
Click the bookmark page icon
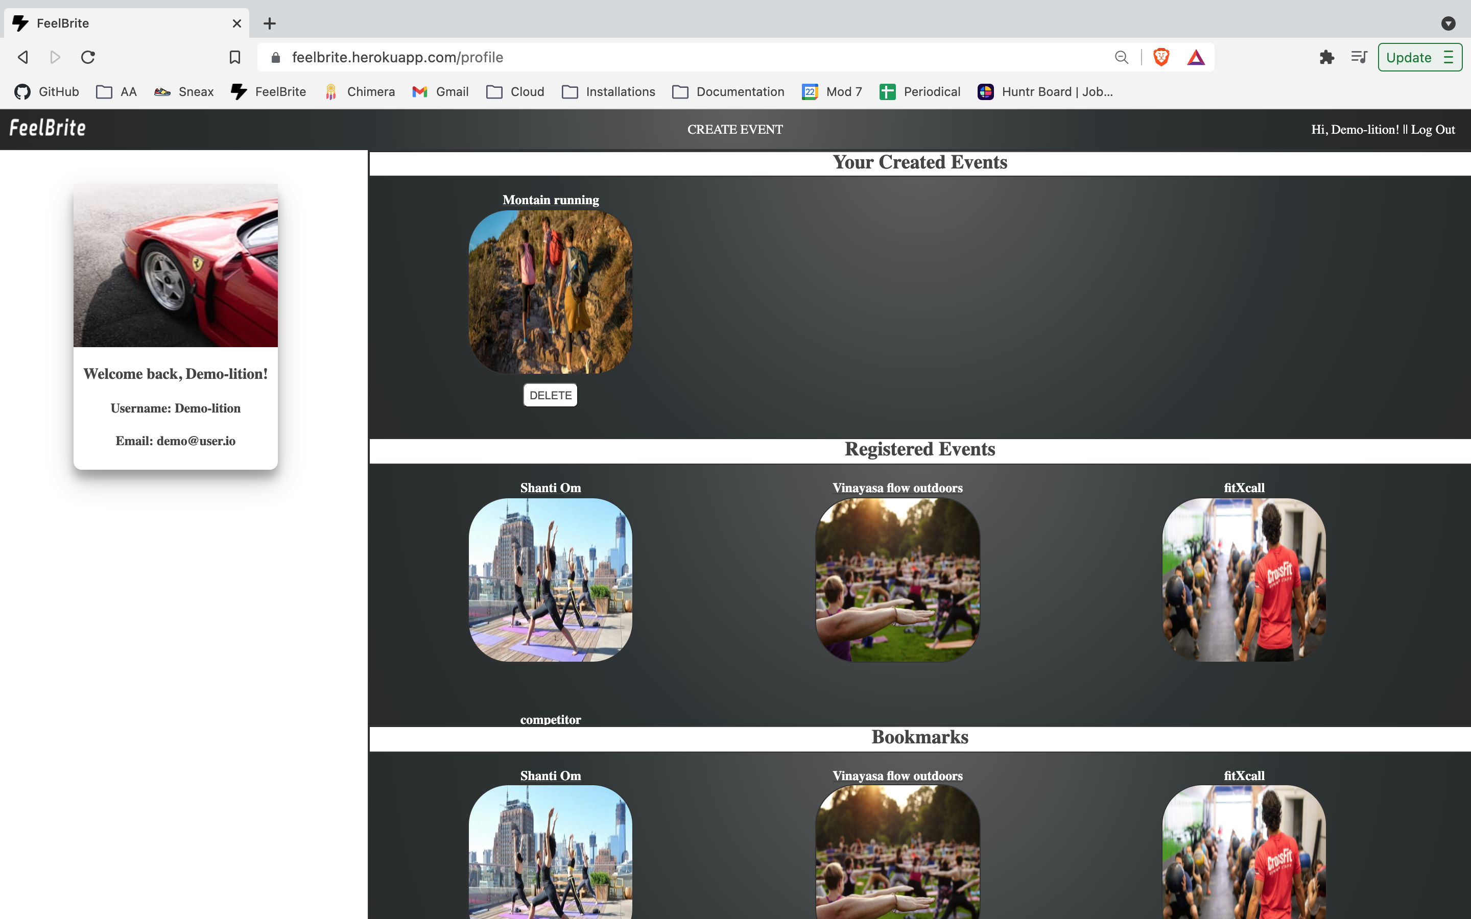click(234, 57)
